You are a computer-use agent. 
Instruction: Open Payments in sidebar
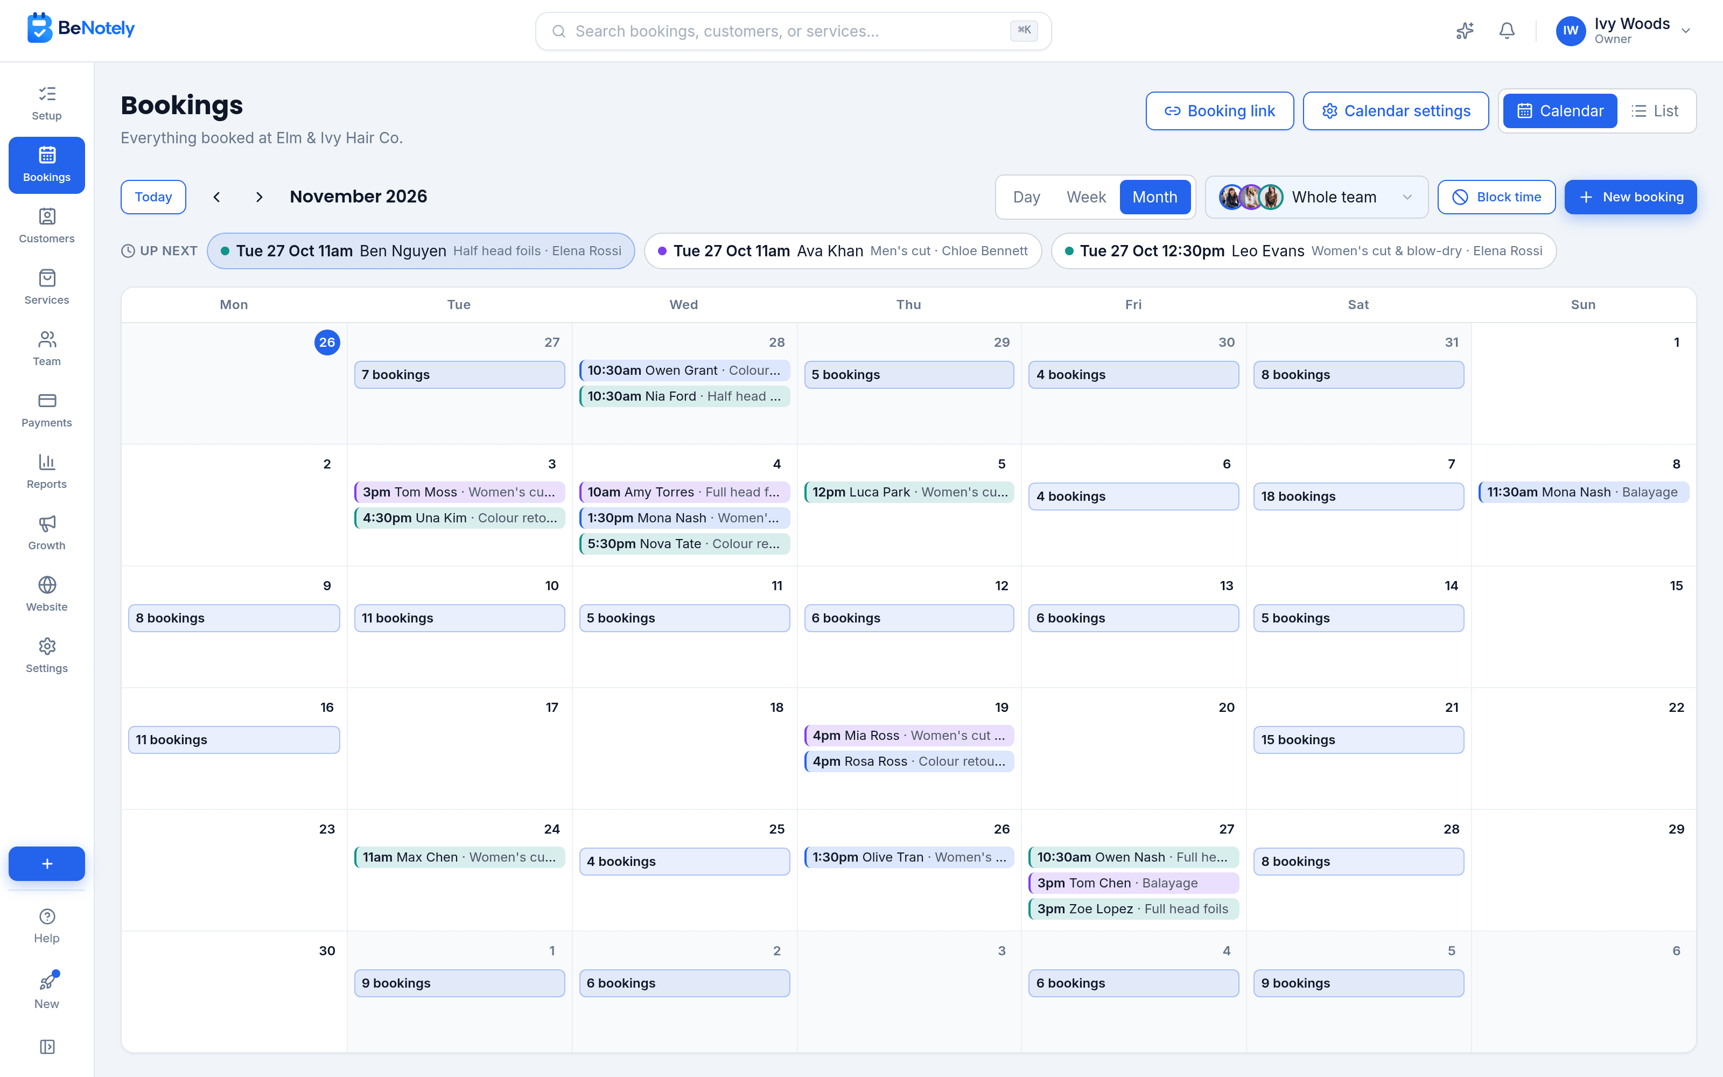47,410
